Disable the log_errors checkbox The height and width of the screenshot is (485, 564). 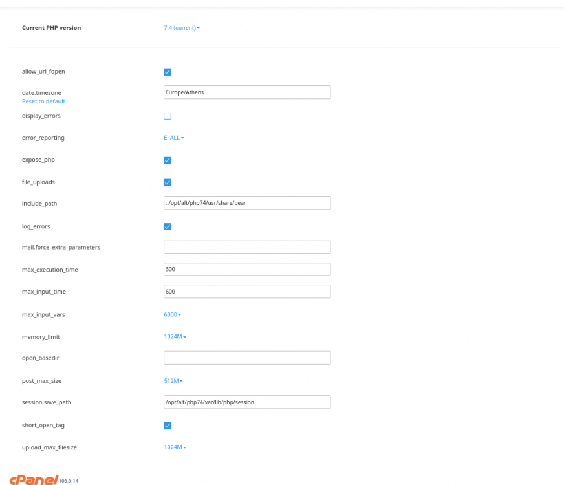pyautogui.click(x=168, y=226)
